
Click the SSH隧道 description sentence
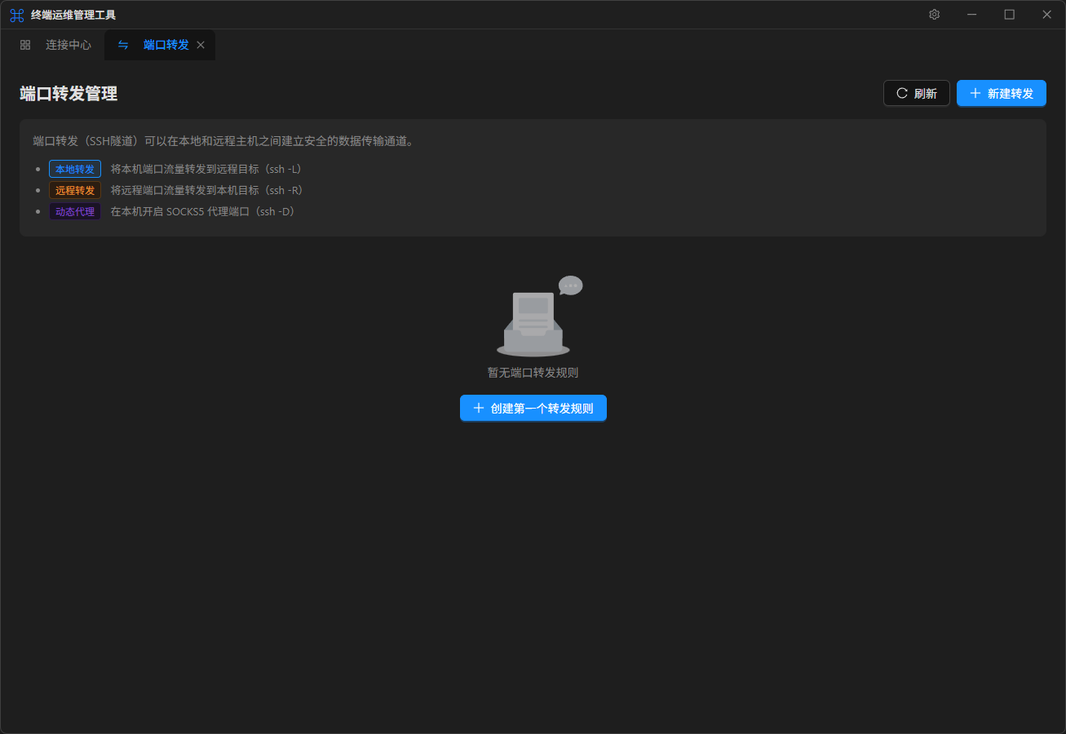223,141
